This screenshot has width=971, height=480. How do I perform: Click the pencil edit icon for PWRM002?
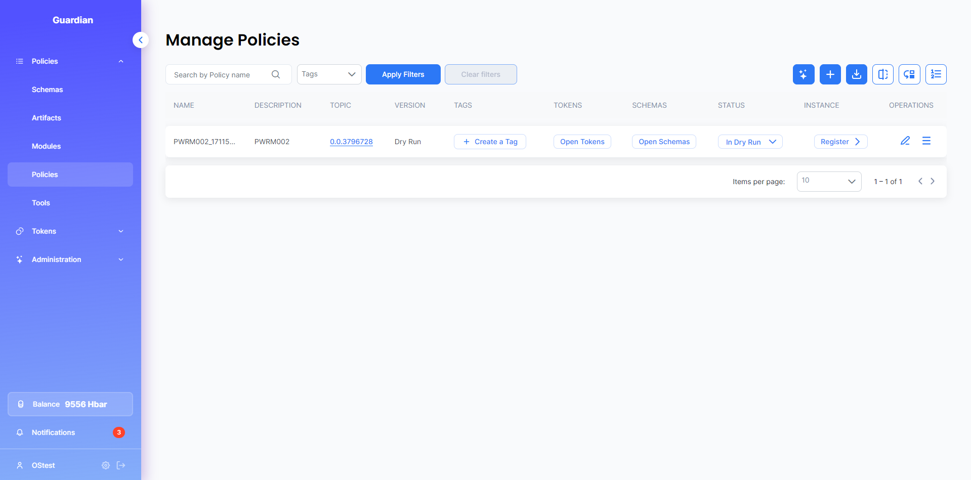point(905,141)
